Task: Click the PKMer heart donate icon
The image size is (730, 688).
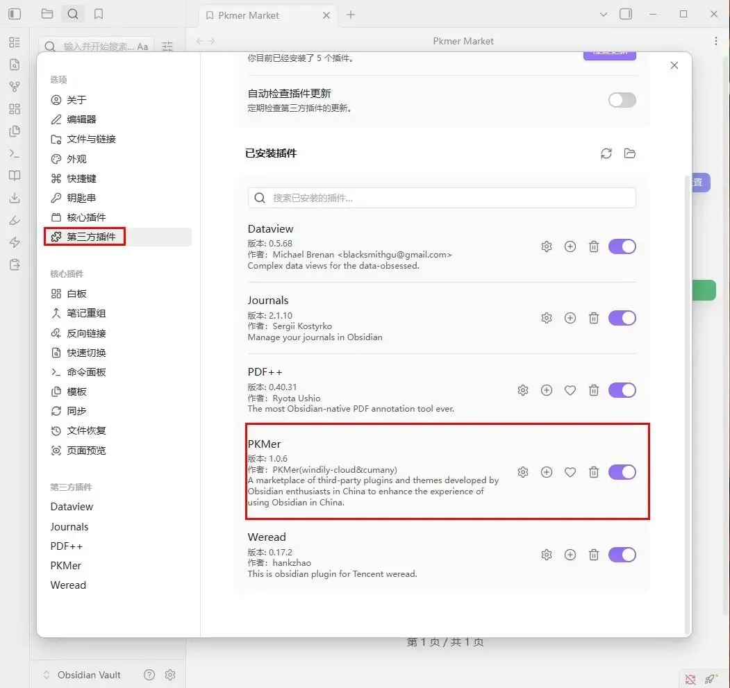Action: [x=570, y=472]
